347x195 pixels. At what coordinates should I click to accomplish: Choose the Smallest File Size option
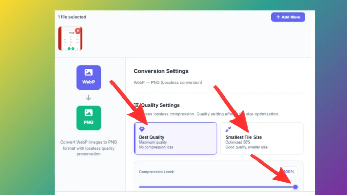click(x=262, y=138)
